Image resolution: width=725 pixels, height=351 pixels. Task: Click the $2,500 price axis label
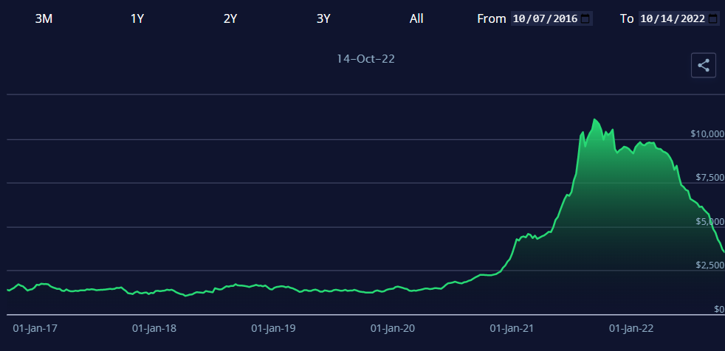(x=709, y=265)
